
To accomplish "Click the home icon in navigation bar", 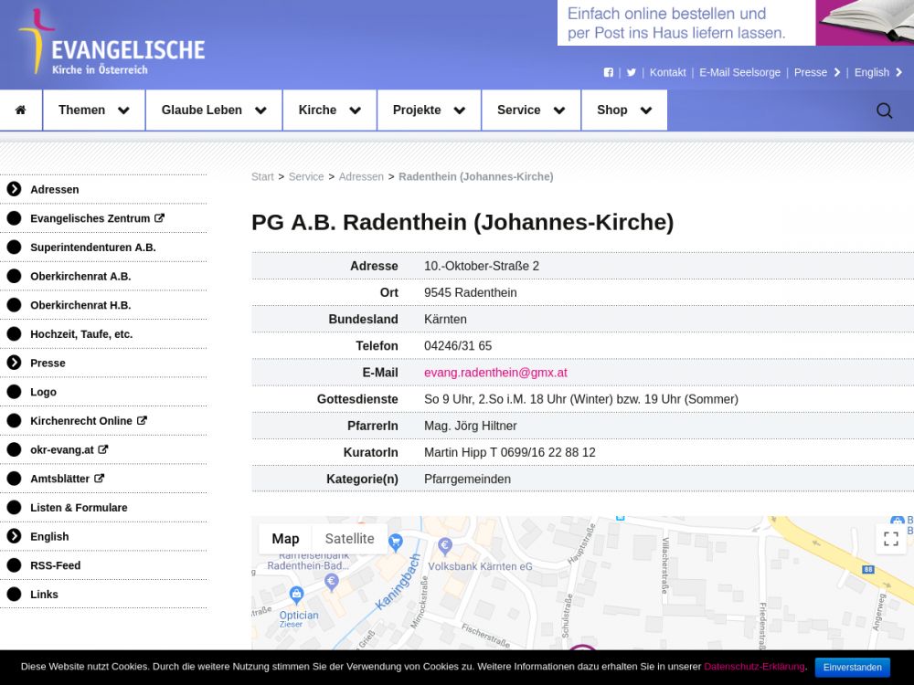I will tap(21, 111).
